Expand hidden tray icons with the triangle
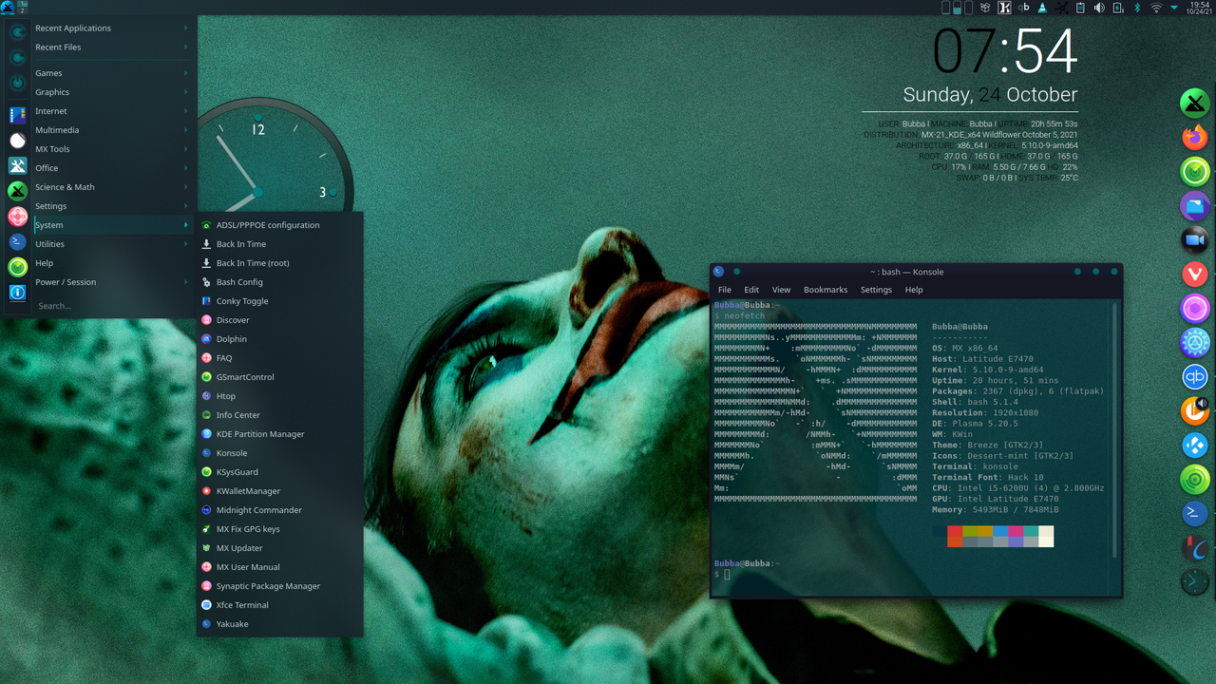 point(1174,8)
